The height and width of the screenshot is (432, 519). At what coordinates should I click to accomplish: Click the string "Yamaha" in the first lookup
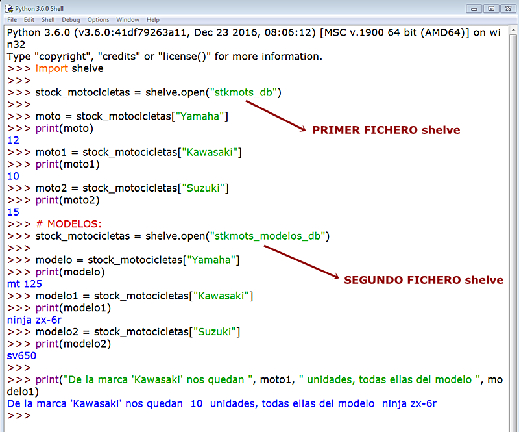click(199, 116)
